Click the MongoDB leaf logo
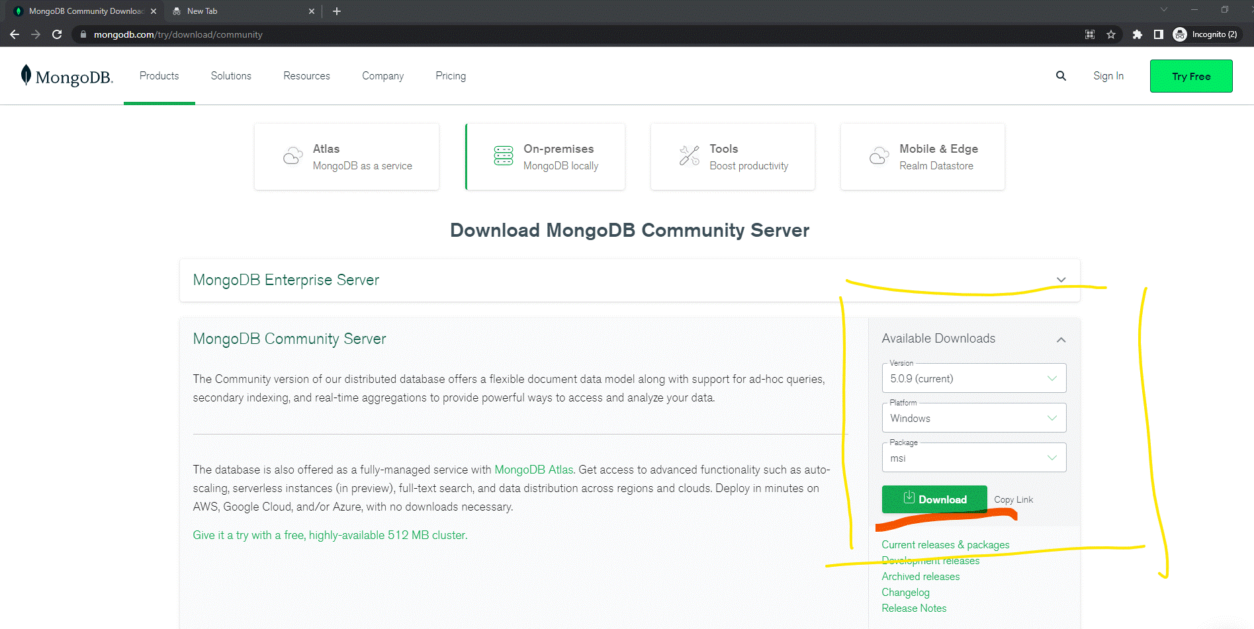Viewport: 1254px width, 629px height. click(26, 75)
